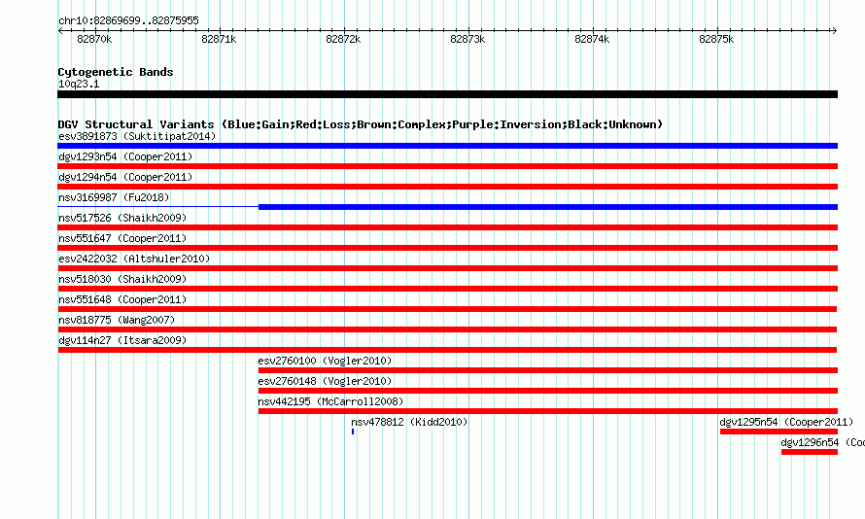Screen dimensions: 865x519
Task: Click the red dgv1294n54 loss bar
Action: [x=447, y=187]
